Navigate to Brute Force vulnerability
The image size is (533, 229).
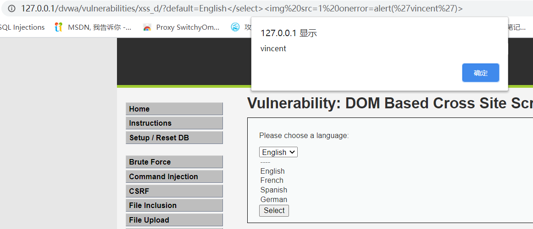(x=174, y=162)
